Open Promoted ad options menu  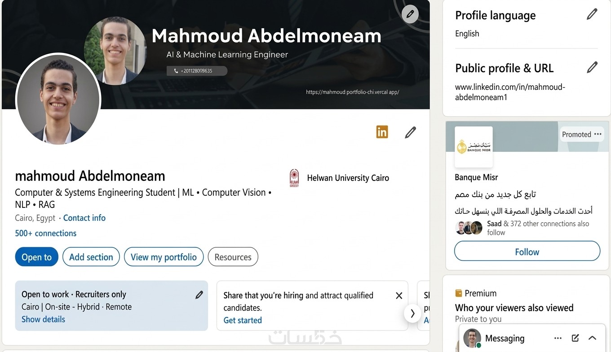pyautogui.click(x=598, y=134)
